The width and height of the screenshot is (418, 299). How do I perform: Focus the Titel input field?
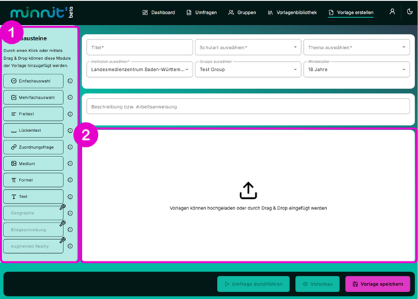click(x=140, y=47)
